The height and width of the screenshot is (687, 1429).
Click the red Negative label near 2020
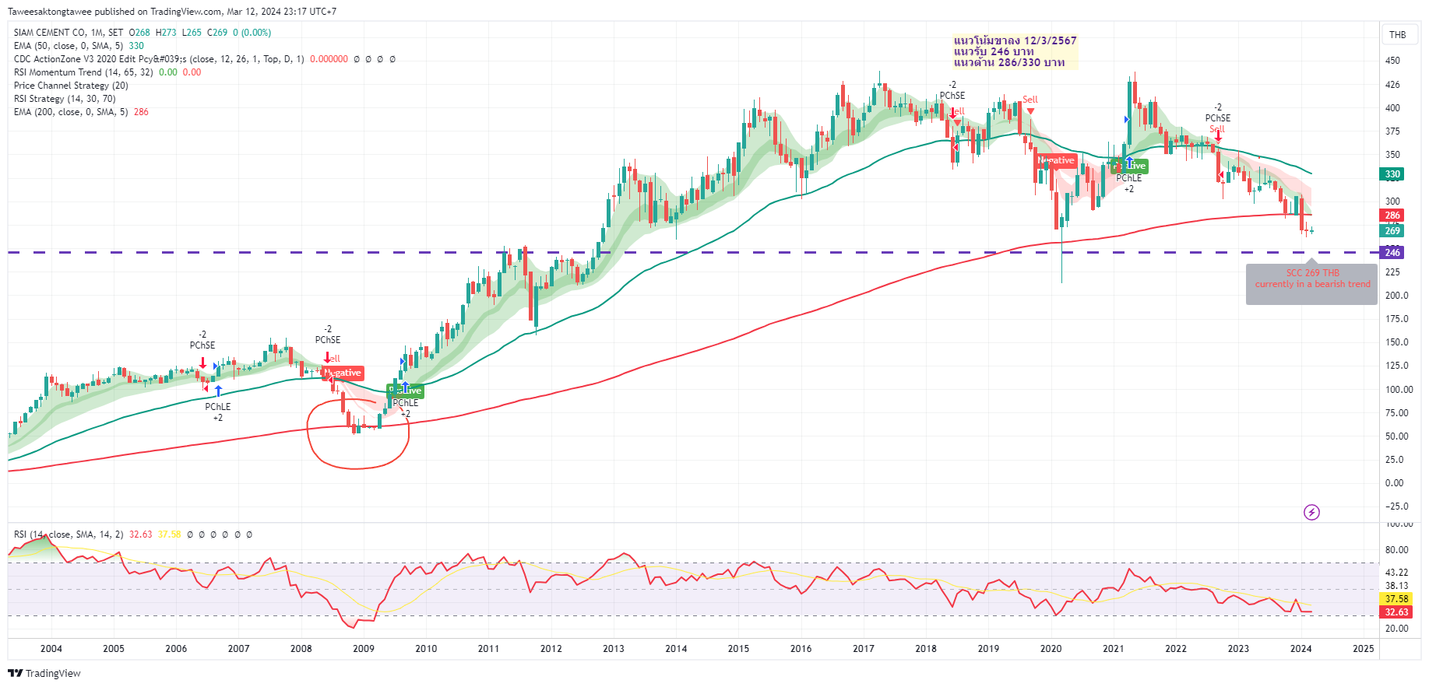point(1056,160)
